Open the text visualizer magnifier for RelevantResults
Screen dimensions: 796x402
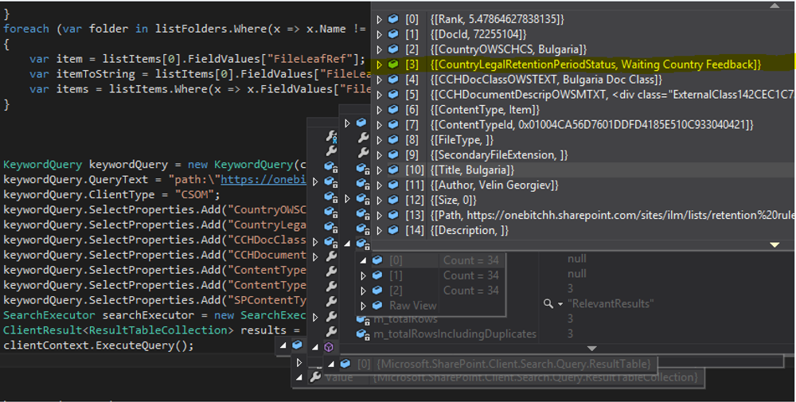coord(548,303)
